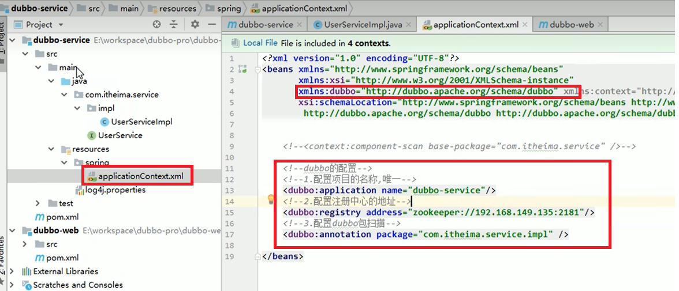Select the applicationContext.xml editor tab
This screenshot has width=679, height=291.
tap(475, 25)
